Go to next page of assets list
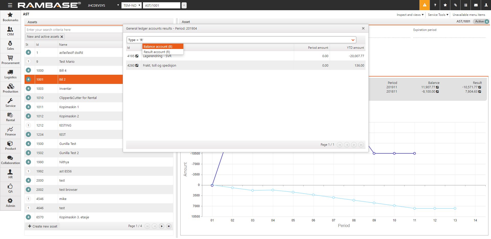The width and height of the screenshot is (491, 239). (162, 226)
